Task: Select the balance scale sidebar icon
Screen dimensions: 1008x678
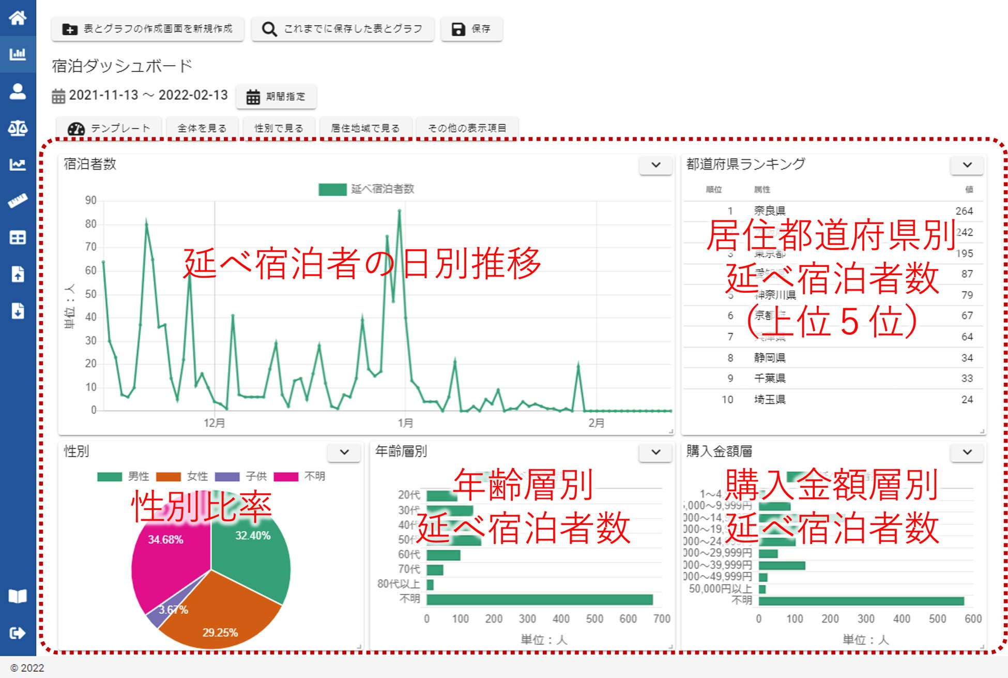Action: tap(18, 128)
